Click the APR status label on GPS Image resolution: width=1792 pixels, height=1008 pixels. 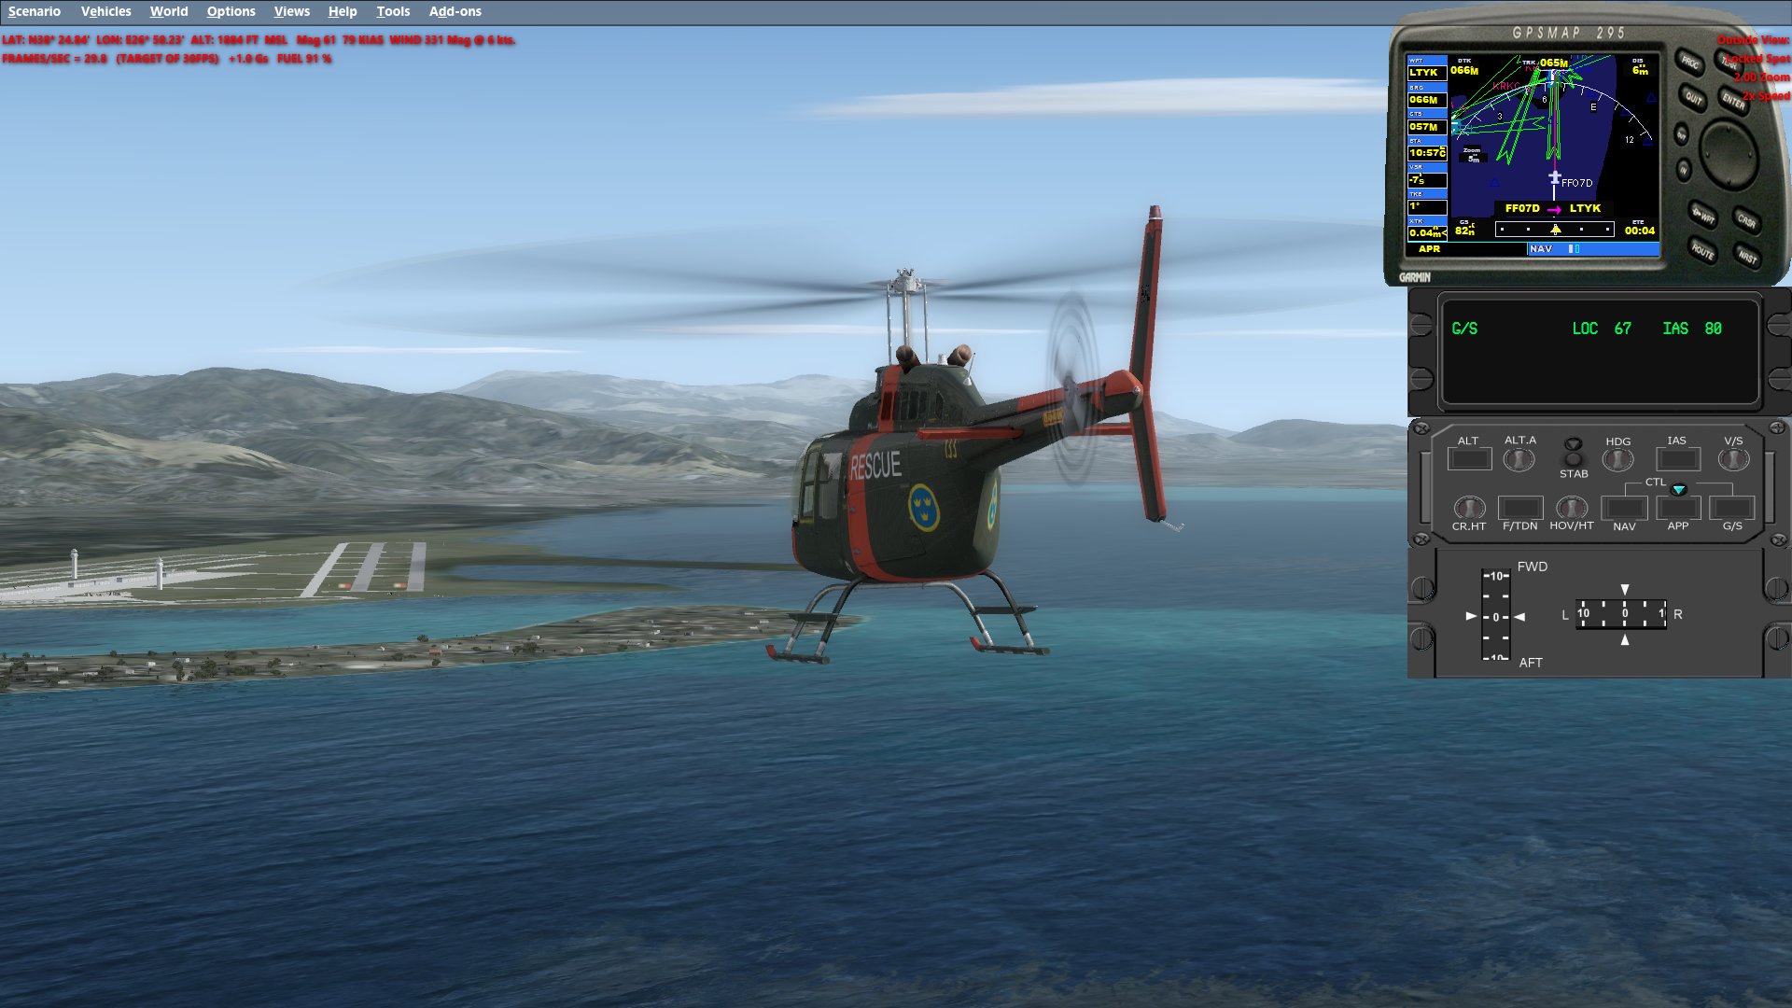(x=1429, y=249)
